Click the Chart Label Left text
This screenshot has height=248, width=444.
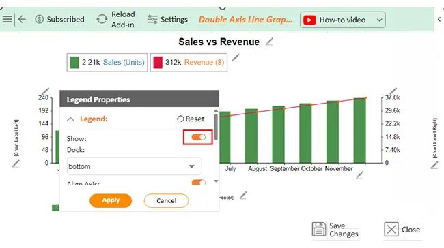coord(16,138)
